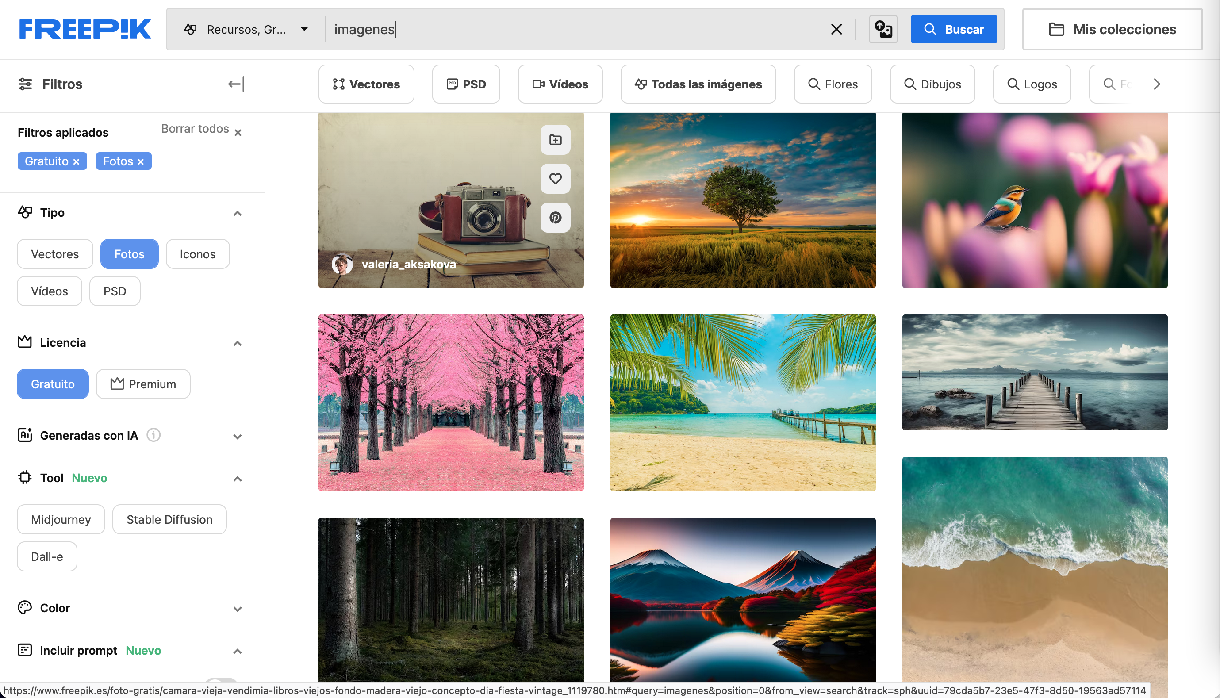The image size is (1220, 698).
Task: Toggle the Gratuito license filter
Action: coord(53,384)
